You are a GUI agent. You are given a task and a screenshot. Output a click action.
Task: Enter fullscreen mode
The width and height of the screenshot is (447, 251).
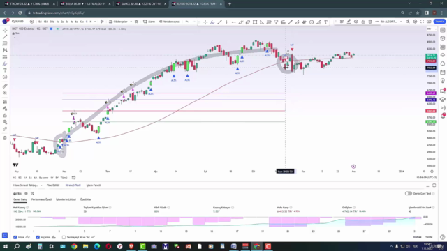click(x=422, y=22)
